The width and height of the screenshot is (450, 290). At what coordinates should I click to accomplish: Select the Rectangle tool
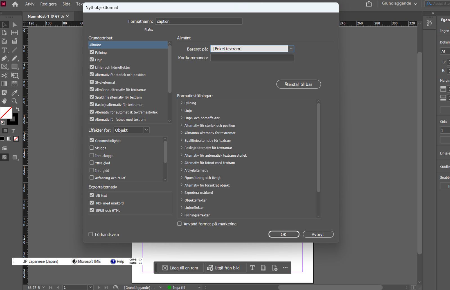(x=15, y=67)
